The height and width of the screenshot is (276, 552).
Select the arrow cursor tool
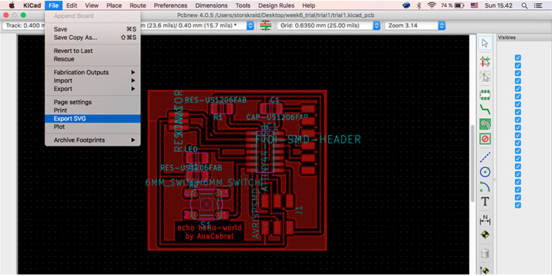pyautogui.click(x=485, y=43)
